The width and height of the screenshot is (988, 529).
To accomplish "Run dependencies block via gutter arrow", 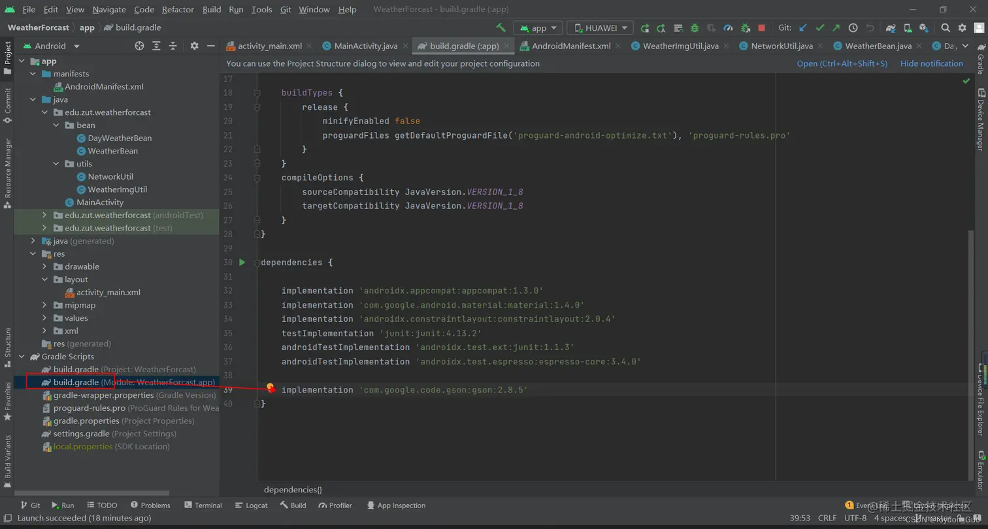I will coord(242,263).
